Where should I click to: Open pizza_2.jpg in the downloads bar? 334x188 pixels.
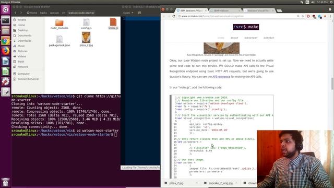click(176, 183)
